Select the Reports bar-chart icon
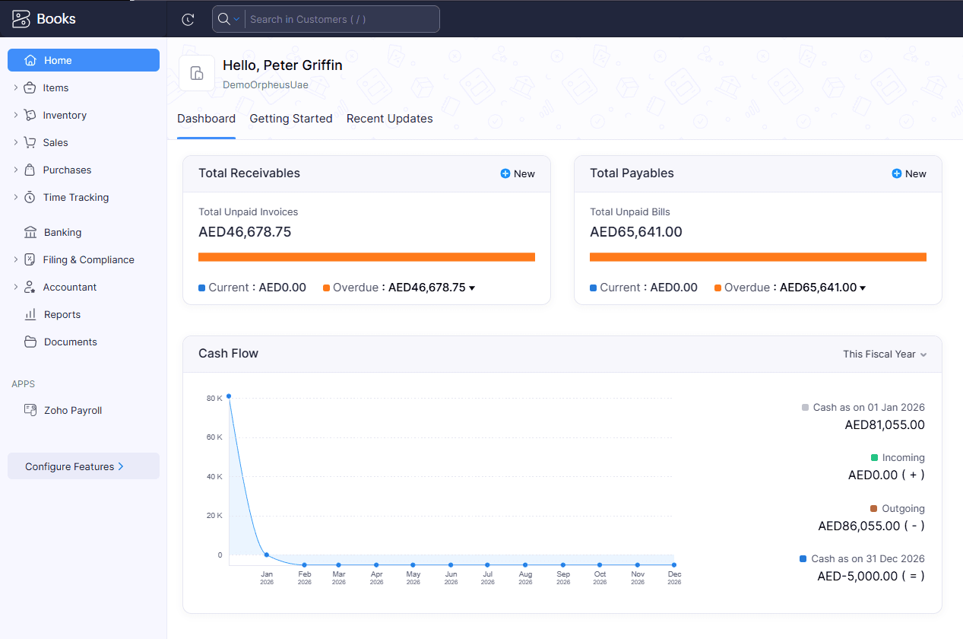Image resolution: width=963 pixels, height=639 pixels. (x=31, y=314)
